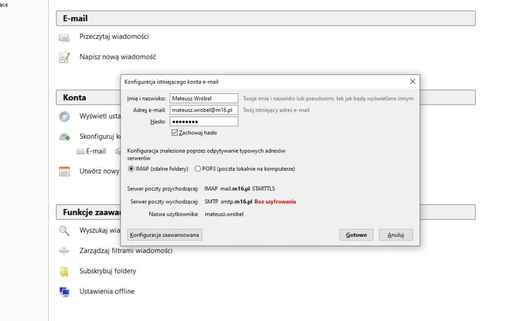Select IMAP (zdalne foldery) radio button

pyautogui.click(x=131, y=169)
